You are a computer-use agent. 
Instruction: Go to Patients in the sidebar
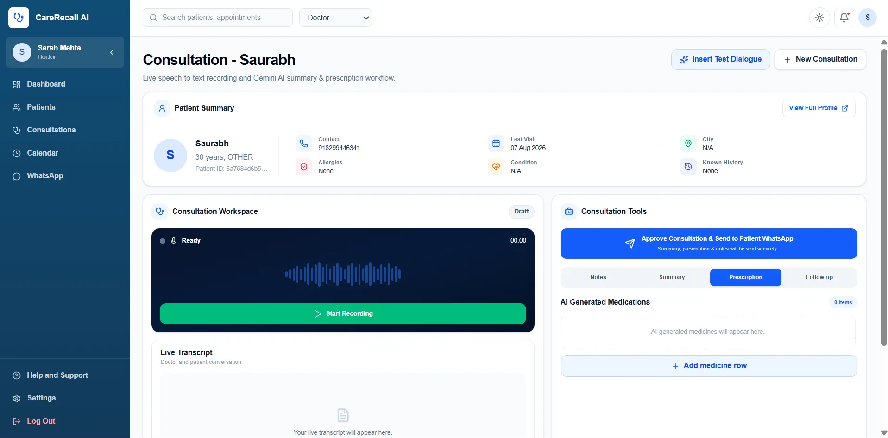click(41, 107)
